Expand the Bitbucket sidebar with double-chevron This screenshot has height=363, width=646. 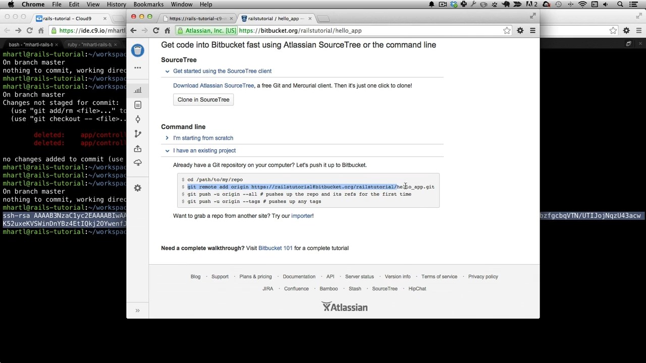click(x=137, y=311)
